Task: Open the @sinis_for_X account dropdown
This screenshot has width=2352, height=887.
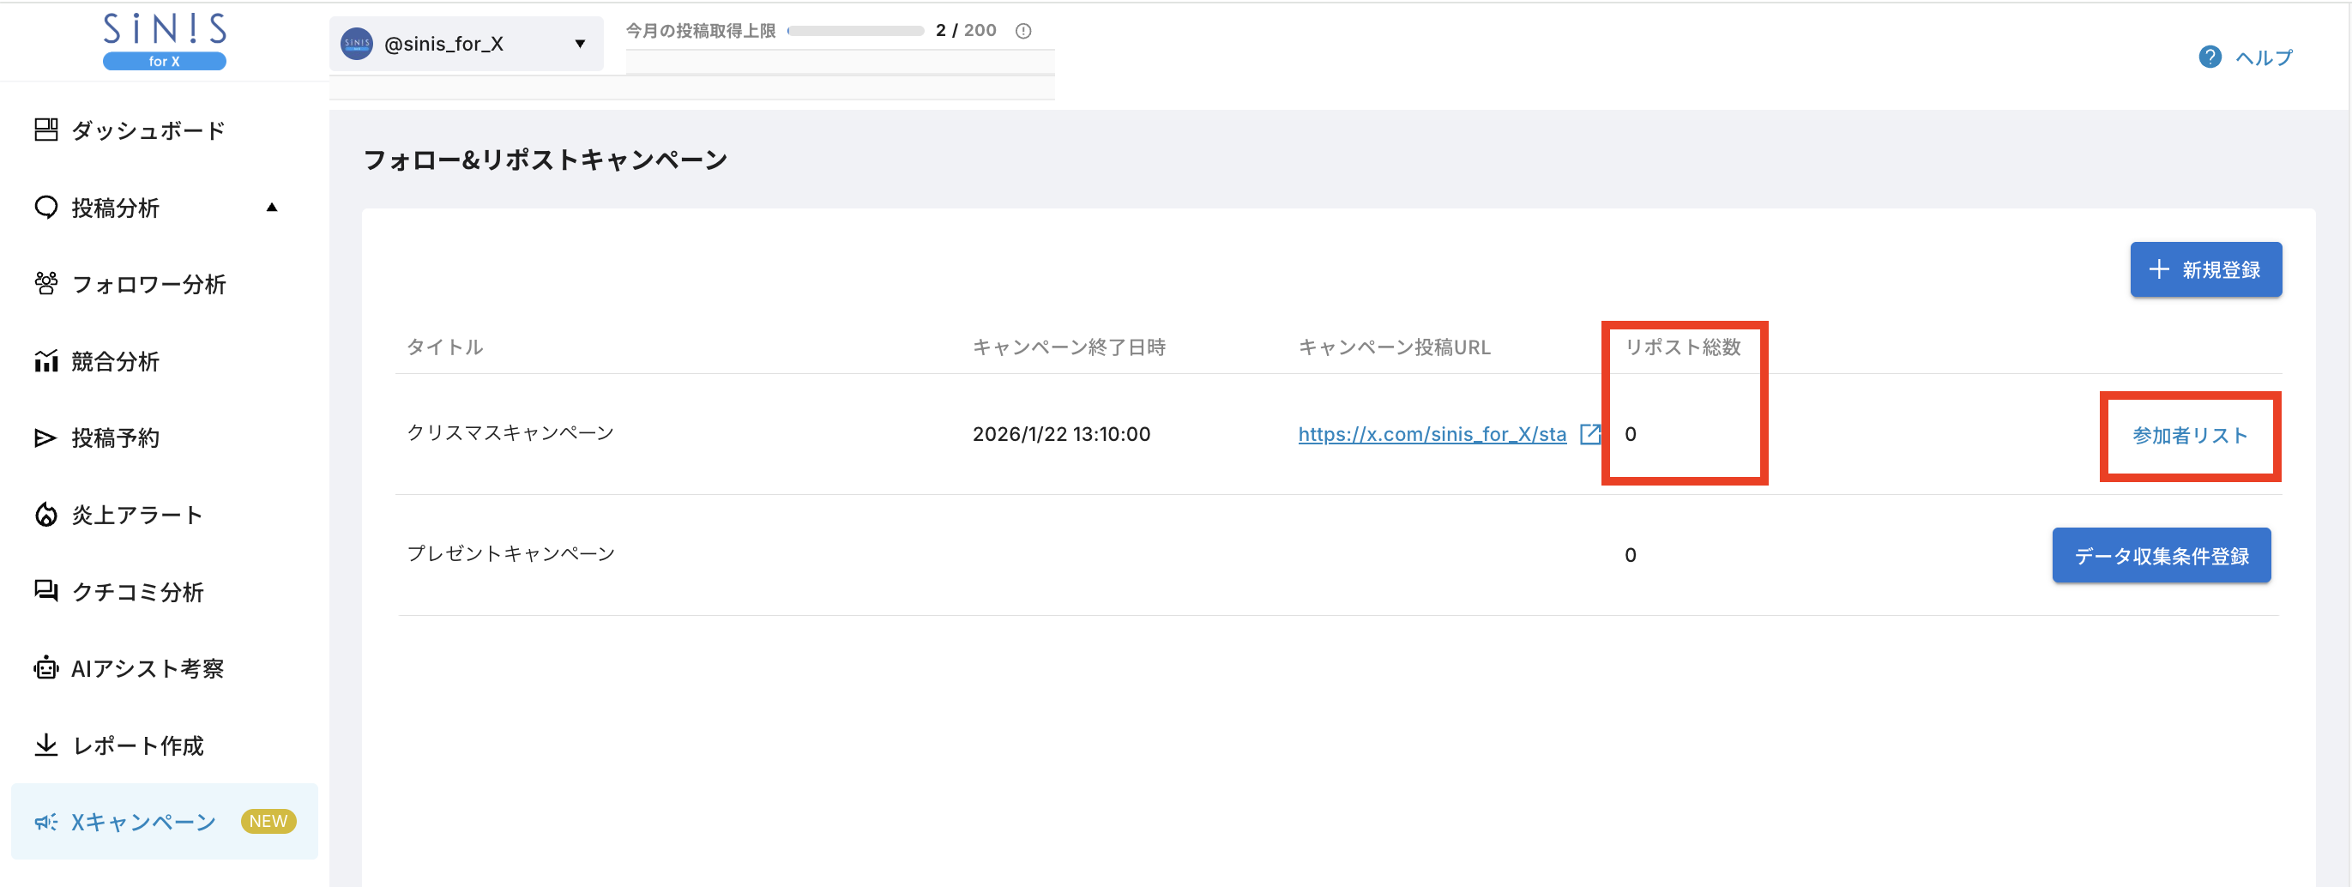Action: point(579,43)
